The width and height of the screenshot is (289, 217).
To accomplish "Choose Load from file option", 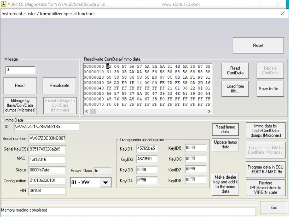I will (x=235, y=89).
